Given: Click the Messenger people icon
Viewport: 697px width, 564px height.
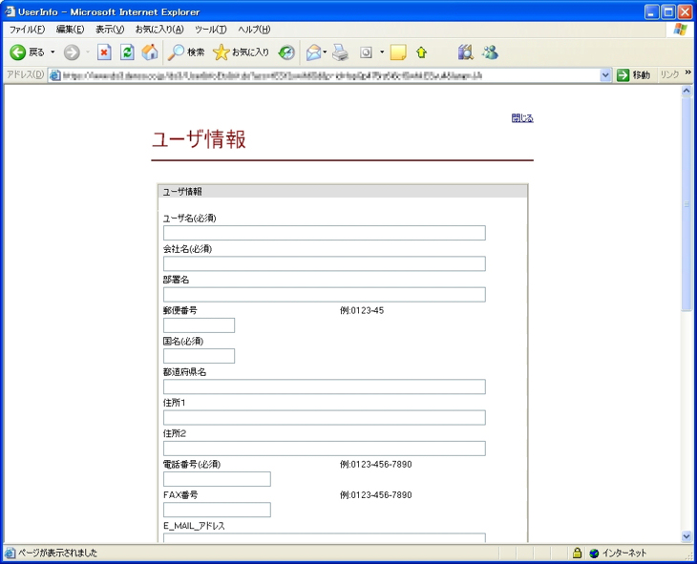Looking at the screenshot, I should click(490, 52).
